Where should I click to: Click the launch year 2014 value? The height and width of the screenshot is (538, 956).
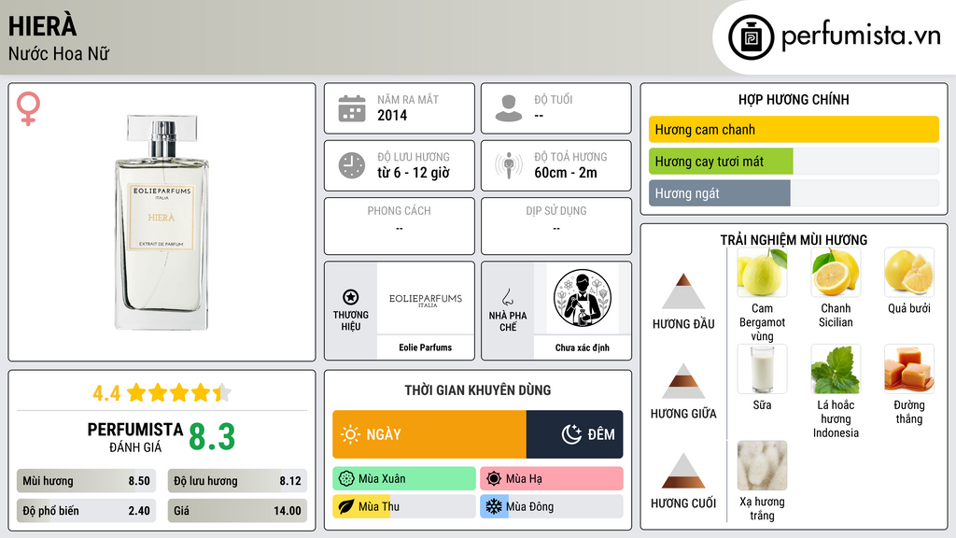coord(392,115)
